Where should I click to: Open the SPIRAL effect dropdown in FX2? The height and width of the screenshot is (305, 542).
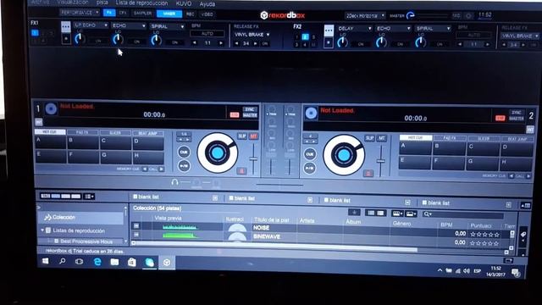point(434,28)
